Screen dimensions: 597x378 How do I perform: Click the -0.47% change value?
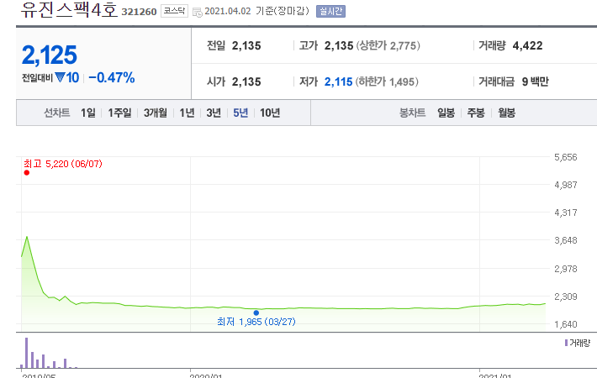click(112, 78)
